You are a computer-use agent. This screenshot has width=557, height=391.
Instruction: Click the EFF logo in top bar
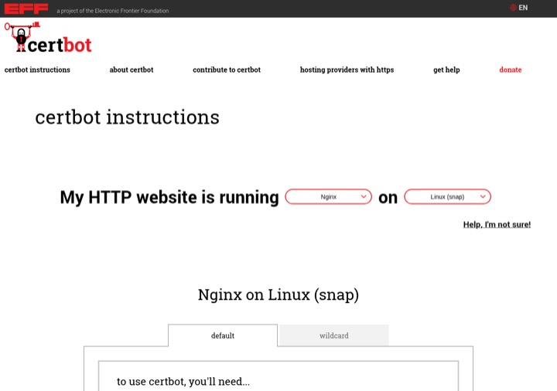click(x=26, y=8)
